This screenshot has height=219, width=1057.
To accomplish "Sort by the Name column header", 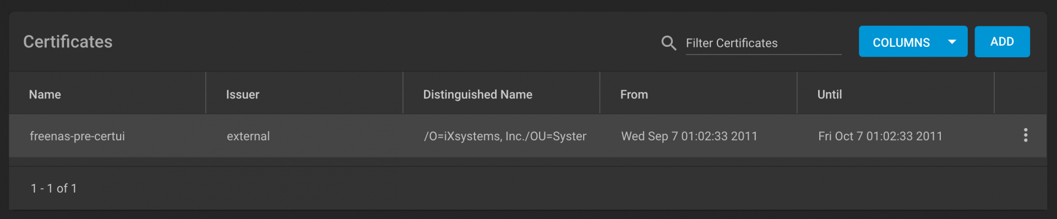I will [45, 95].
